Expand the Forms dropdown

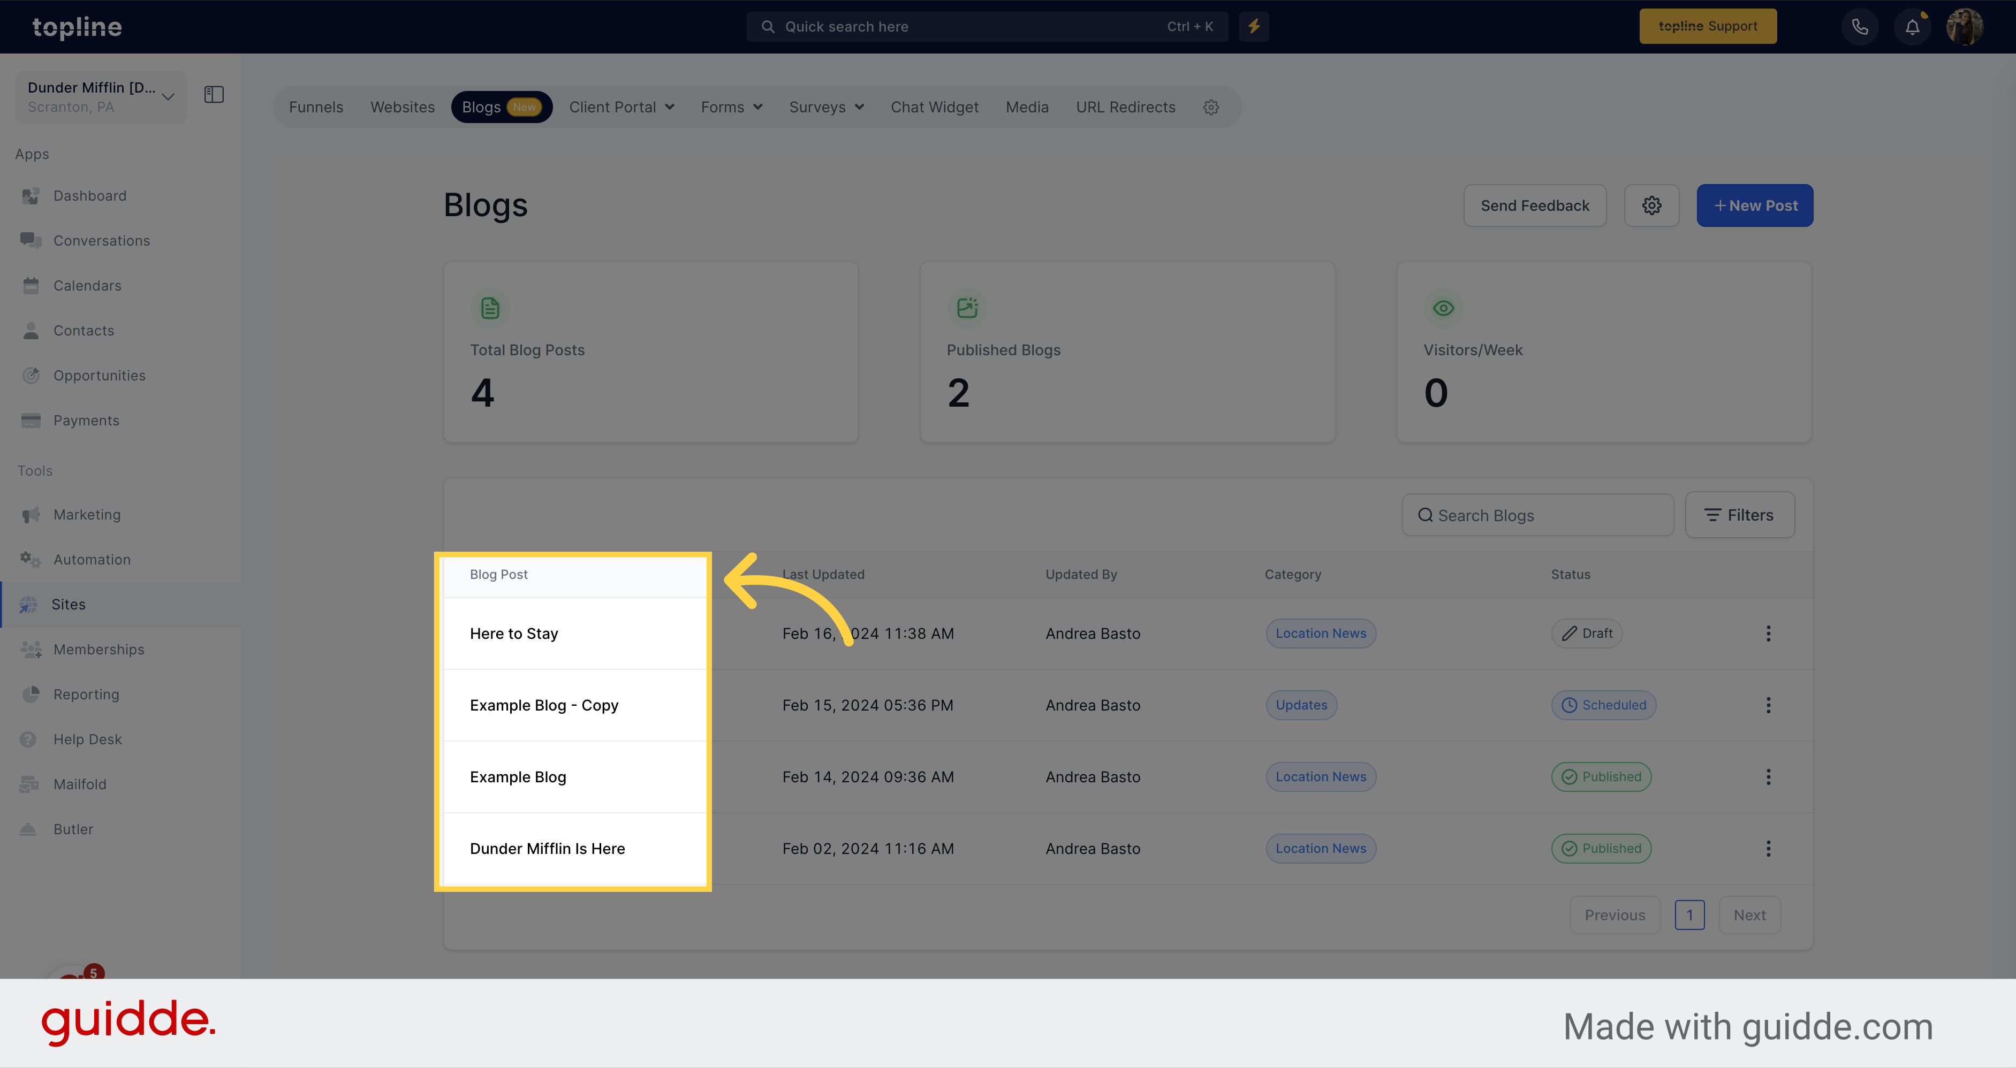731,107
